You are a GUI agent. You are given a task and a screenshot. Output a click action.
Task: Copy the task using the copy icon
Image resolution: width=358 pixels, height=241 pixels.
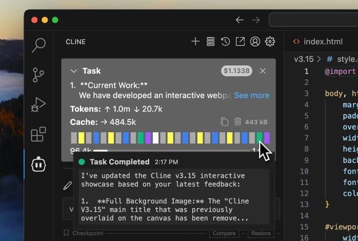pos(224,122)
